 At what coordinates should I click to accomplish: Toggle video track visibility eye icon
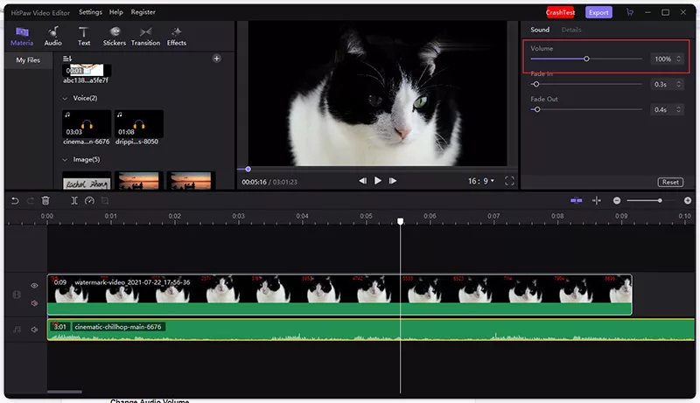click(35, 286)
